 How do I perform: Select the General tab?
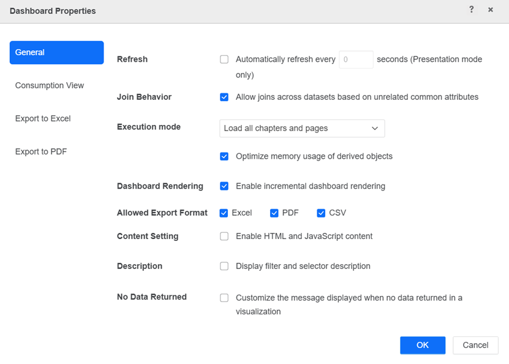[x=56, y=53]
